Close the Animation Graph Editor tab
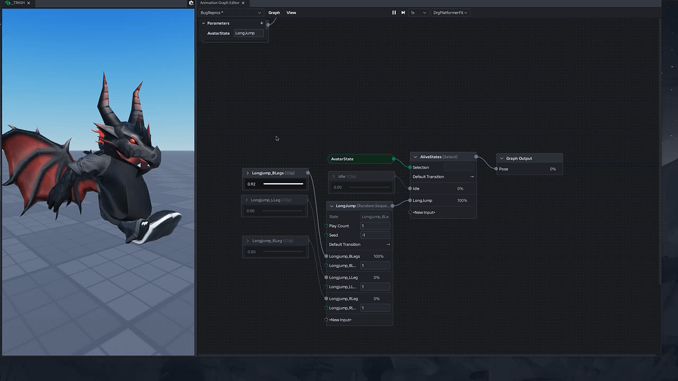The height and width of the screenshot is (381, 678). point(243,3)
